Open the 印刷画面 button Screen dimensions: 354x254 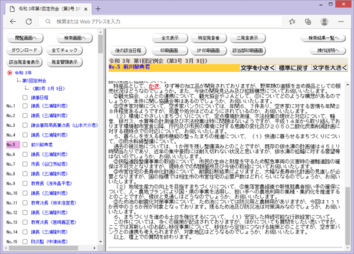(170, 51)
